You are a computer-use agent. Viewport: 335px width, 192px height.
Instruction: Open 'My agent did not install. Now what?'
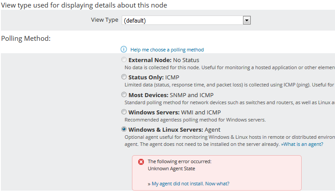(191, 183)
